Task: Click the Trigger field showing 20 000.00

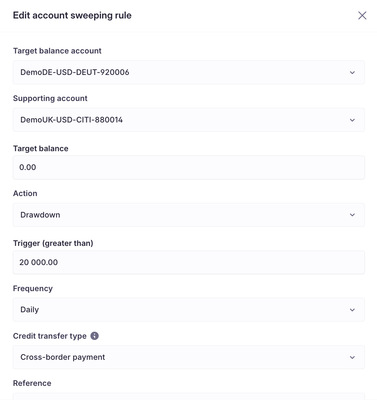Action: click(x=188, y=262)
